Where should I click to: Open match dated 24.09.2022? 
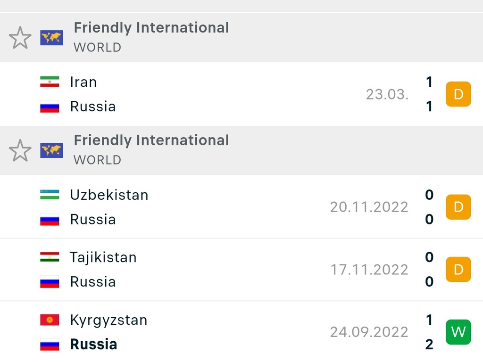pyautogui.click(x=241, y=332)
